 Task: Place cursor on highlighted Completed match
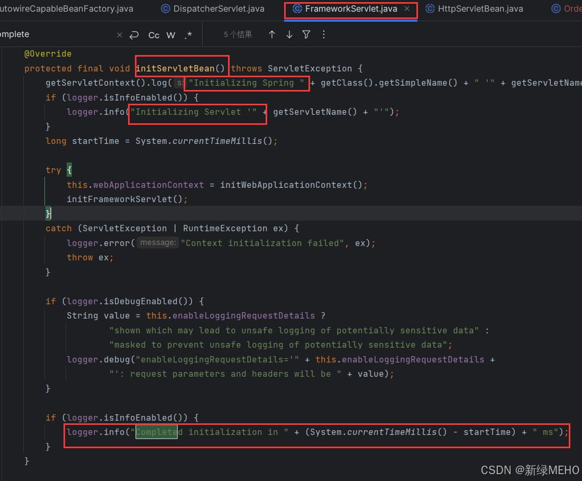coord(157,432)
